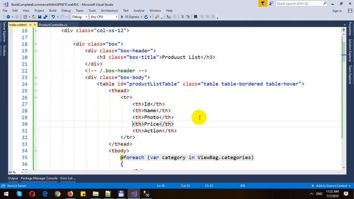
Task: Expand the IIS Express run target dropdown arrow
Action: click(142, 17)
